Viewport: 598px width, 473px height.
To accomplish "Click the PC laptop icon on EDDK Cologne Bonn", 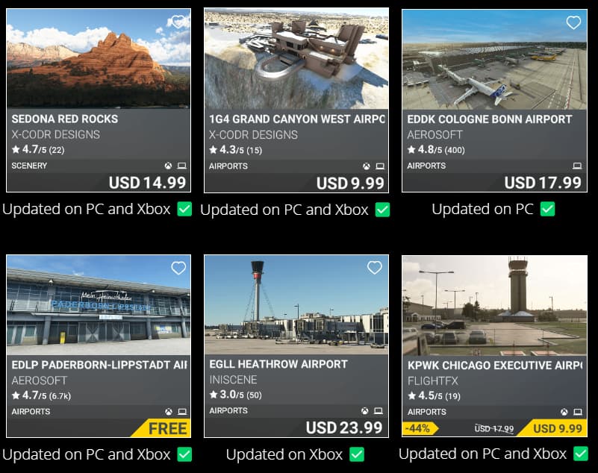I will pos(577,166).
